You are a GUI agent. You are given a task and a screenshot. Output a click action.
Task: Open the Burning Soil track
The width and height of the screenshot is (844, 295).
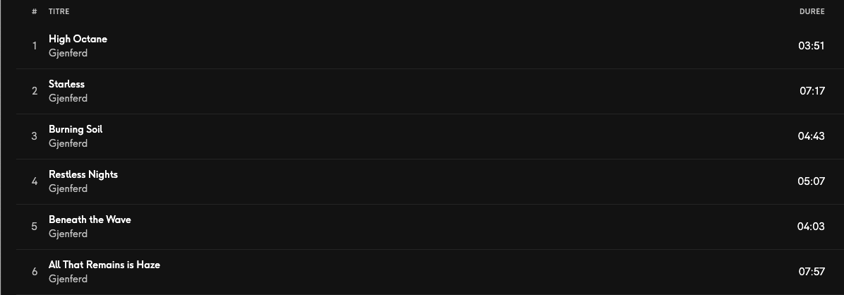tap(76, 129)
